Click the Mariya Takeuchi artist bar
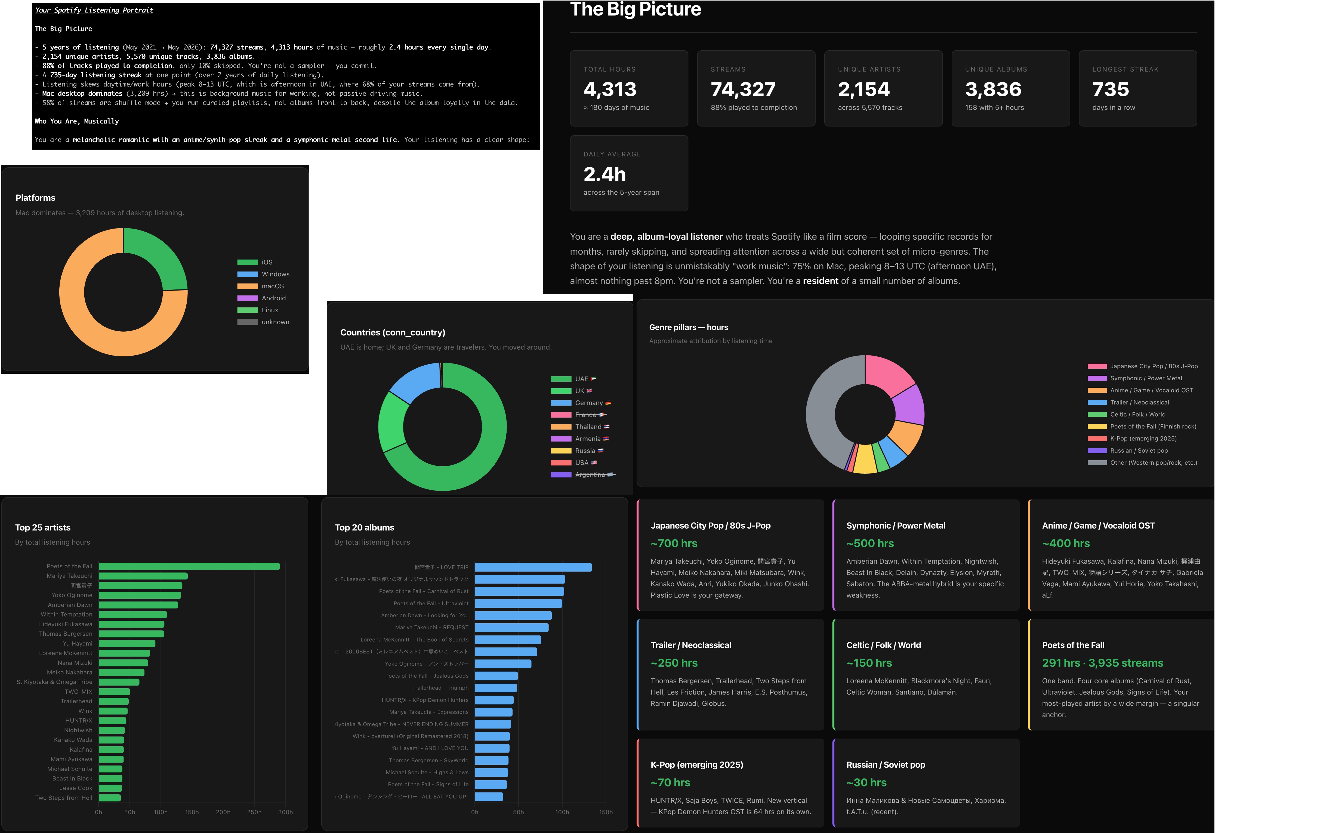 (x=143, y=576)
